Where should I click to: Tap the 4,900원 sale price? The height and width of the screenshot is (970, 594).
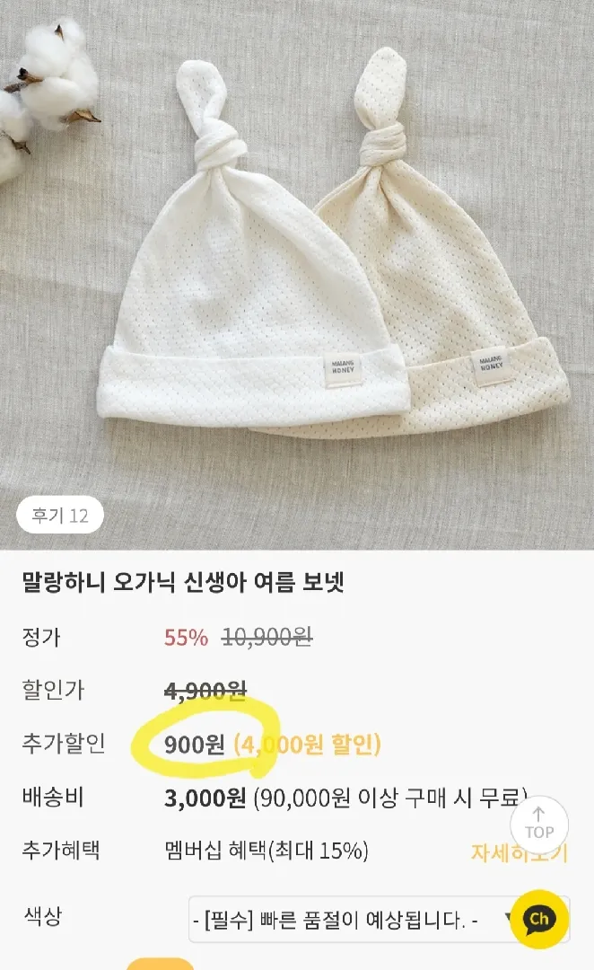click(x=205, y=691)
